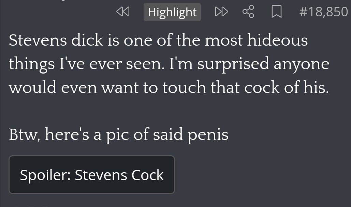Jump to the previous highlighted post

(123, 12)
